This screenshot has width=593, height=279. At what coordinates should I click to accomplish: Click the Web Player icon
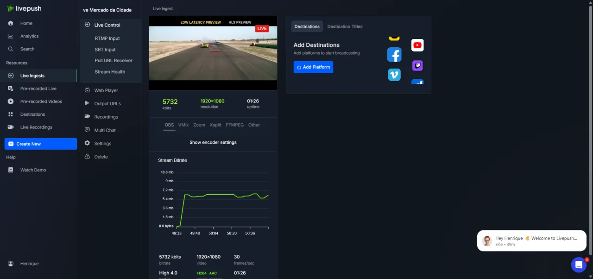coord(87,90)
